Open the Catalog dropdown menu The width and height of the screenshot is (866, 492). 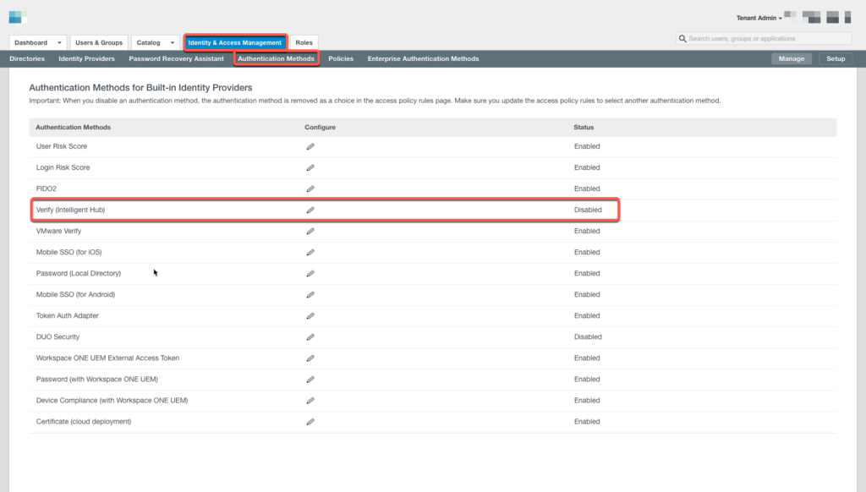coord(172,42)
